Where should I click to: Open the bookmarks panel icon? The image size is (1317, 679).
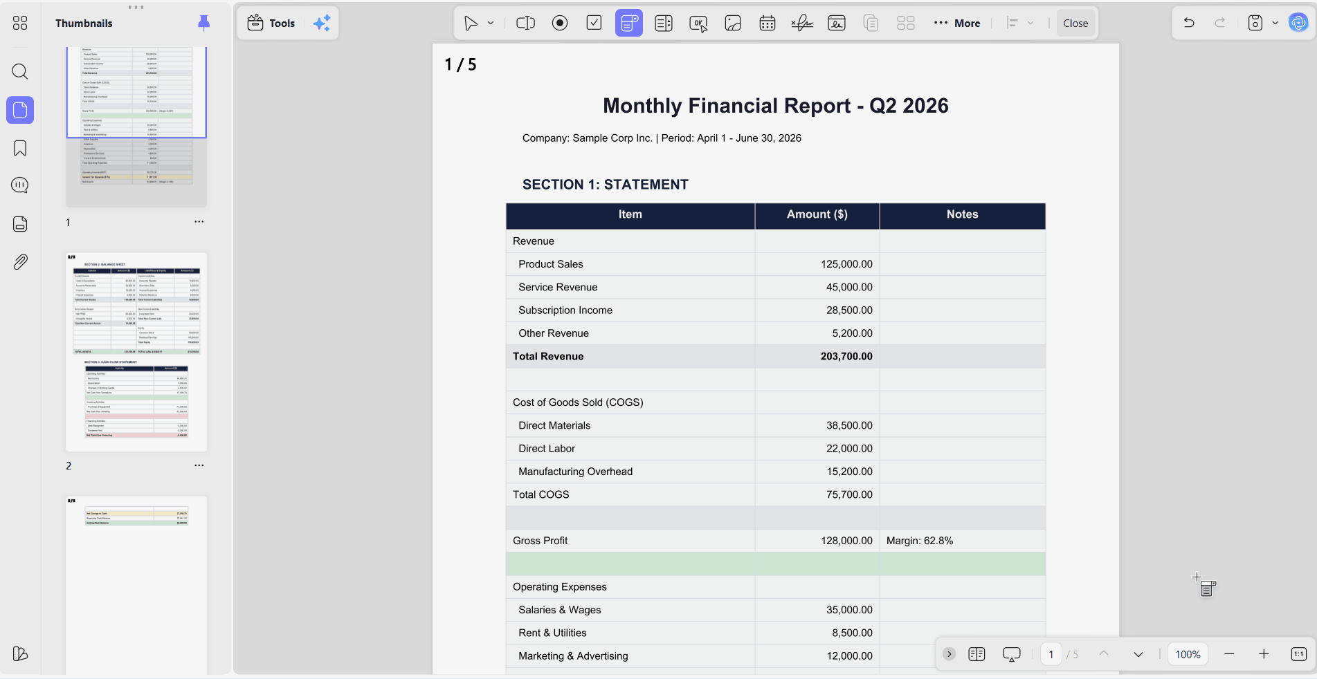pyautogui.click(x=20, y=148)
